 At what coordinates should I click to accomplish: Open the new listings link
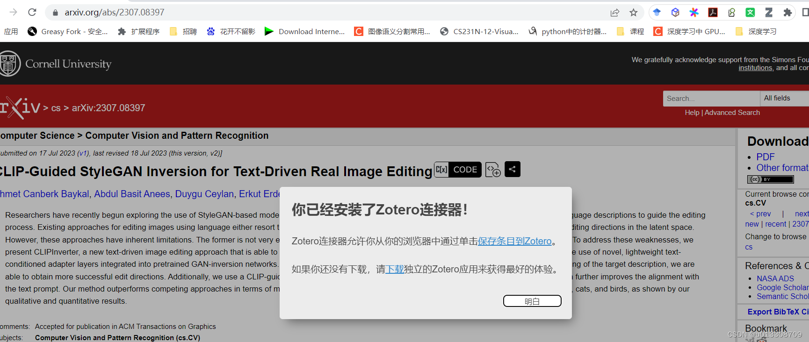click(x=752, y=224)
